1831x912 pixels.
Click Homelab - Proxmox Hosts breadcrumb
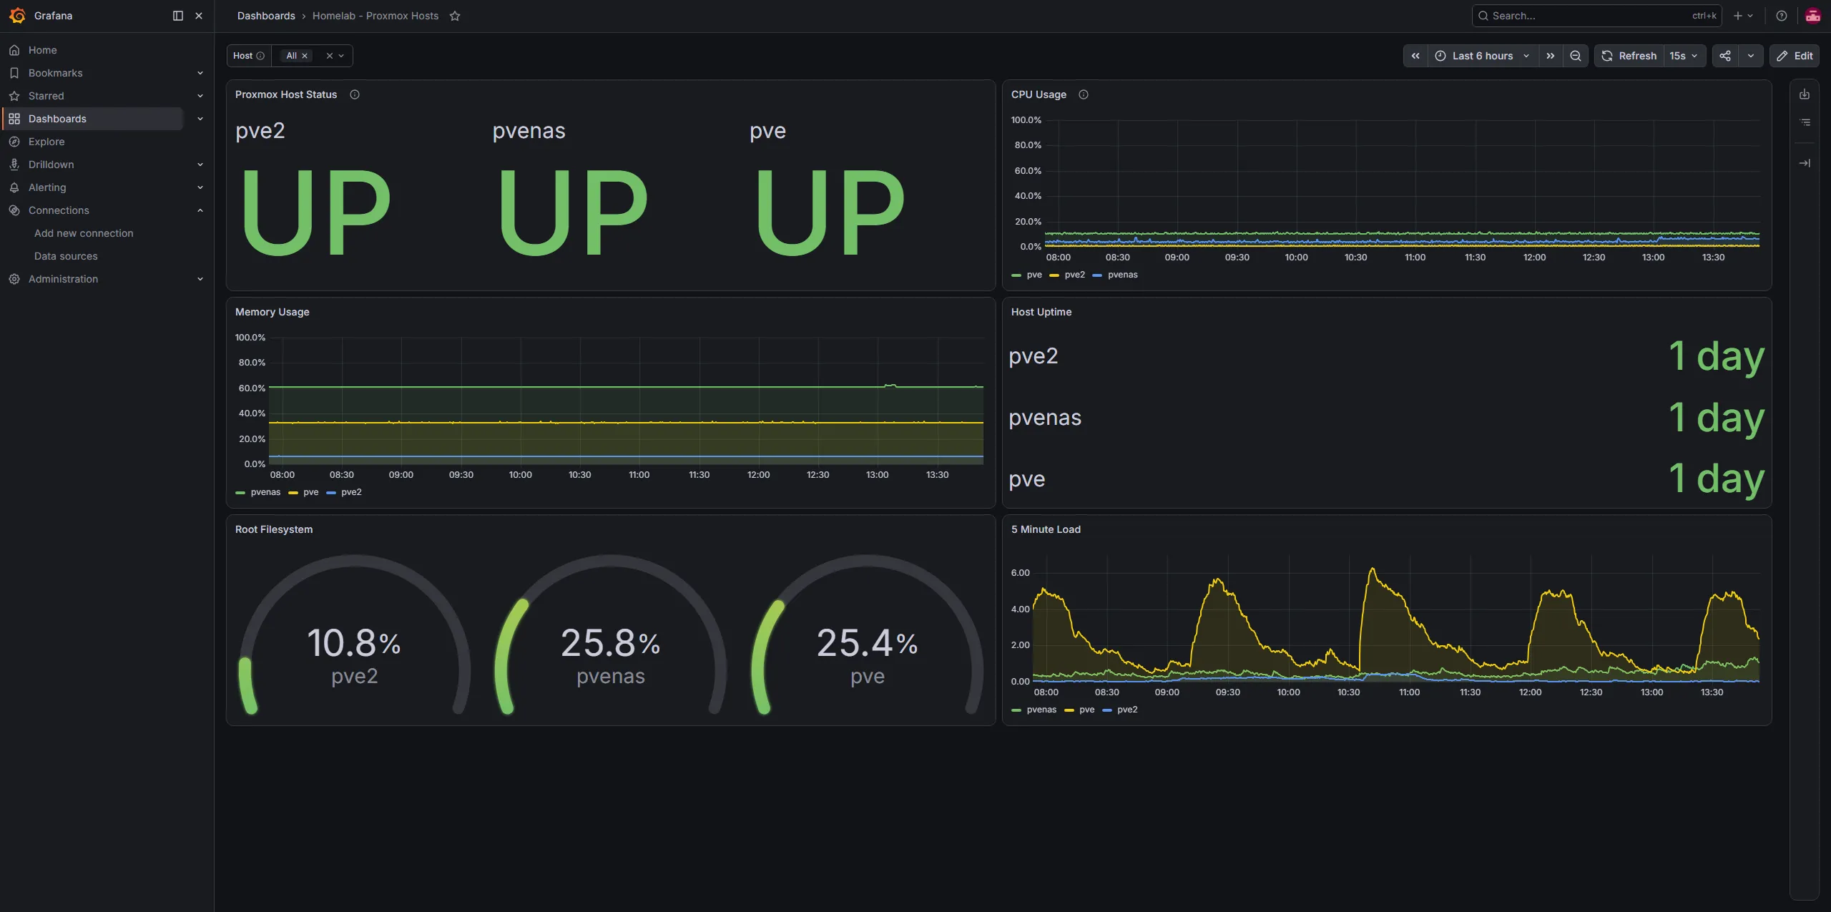click(375, 16)
